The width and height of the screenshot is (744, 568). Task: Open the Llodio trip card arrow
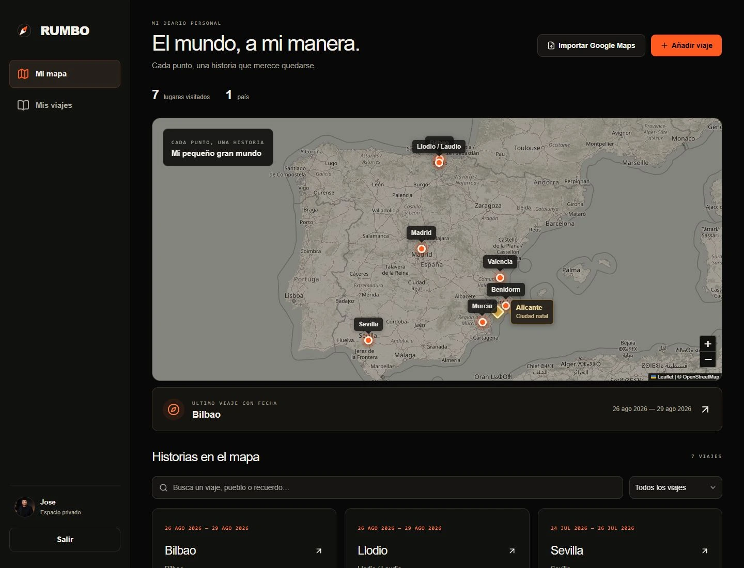[512, 551]
